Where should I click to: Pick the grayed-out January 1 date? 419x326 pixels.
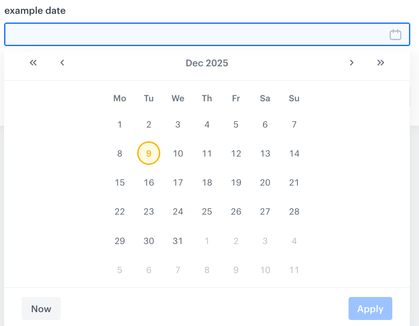(207, 241)
